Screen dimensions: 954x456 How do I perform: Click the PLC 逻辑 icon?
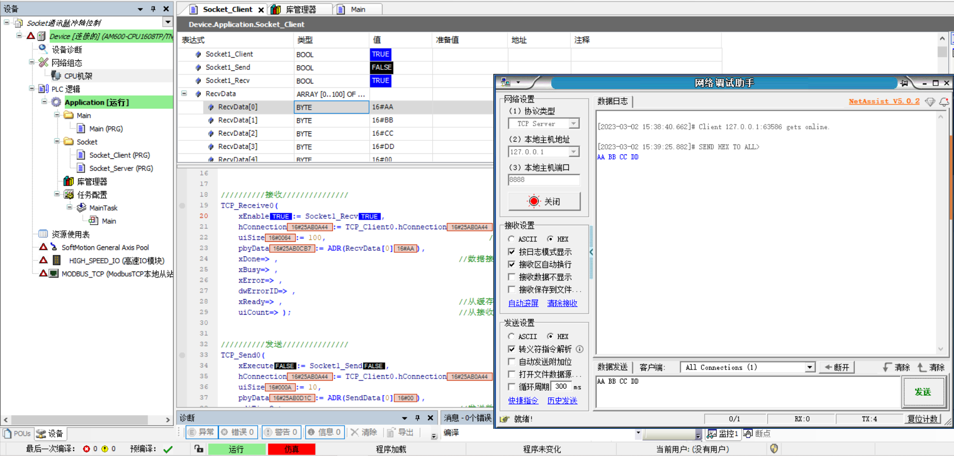click(x=44, y=89)
